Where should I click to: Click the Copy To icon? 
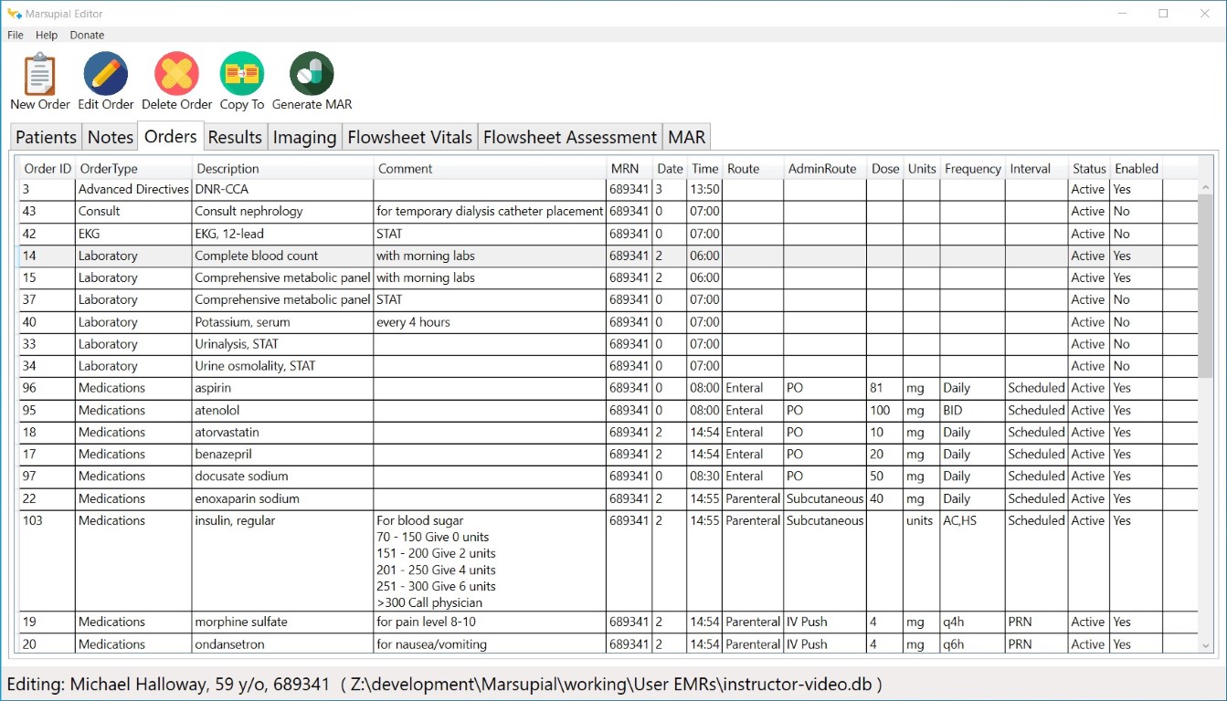coord(242,74)
